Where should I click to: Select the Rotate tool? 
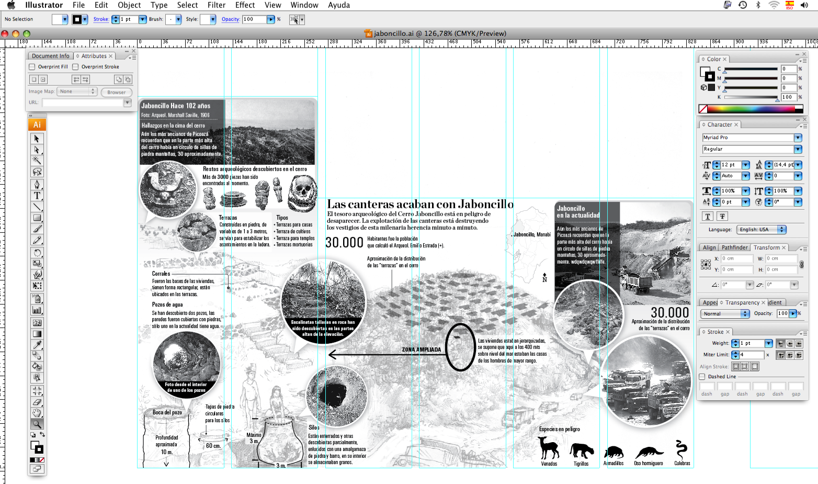click(37, 252)
